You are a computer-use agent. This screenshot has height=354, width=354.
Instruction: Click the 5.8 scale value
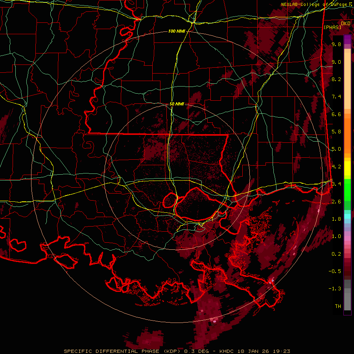pos(336,132)
